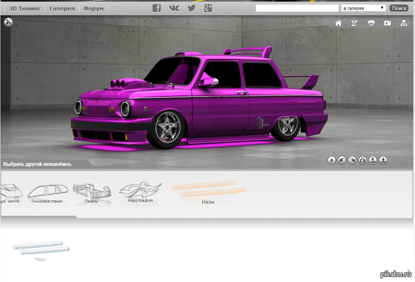
Task: Click 'Выбрать другой автомобиль' link
Action: click(x=37, y=164)
